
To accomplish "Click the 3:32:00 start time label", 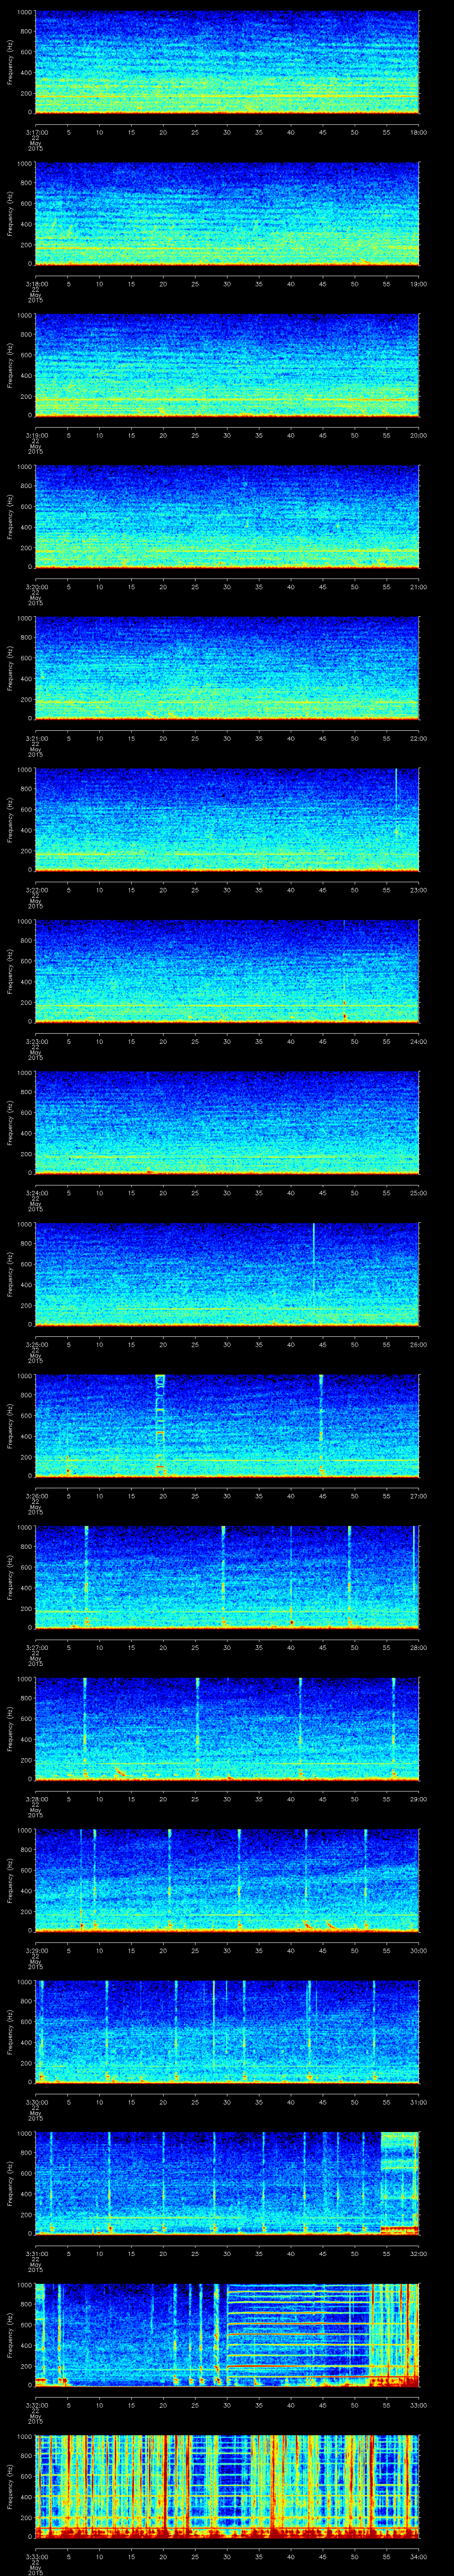I will [x=36, y=2404].
